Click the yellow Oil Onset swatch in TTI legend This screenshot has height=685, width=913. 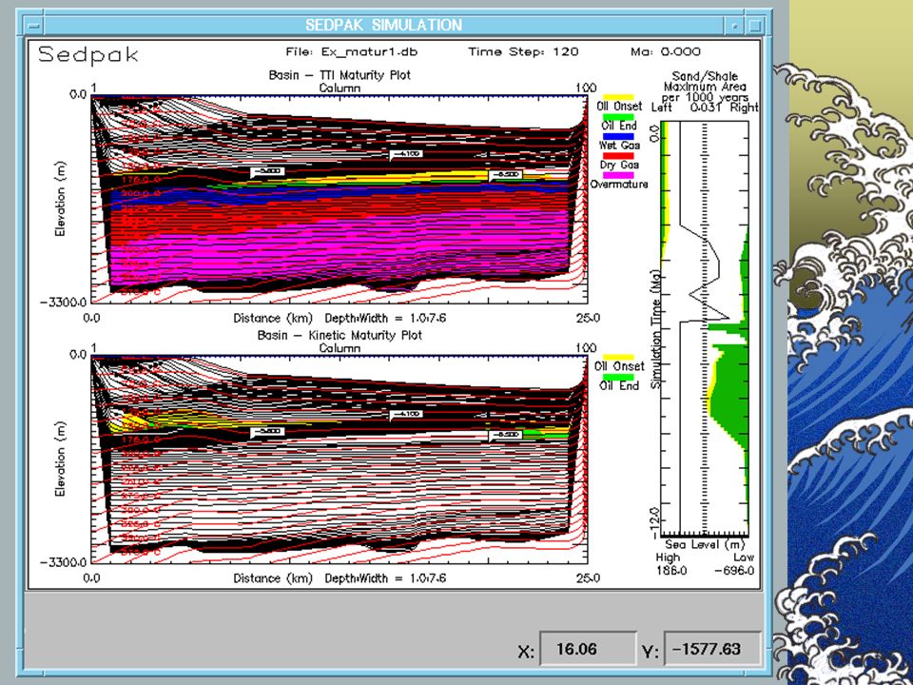[618, 97]
